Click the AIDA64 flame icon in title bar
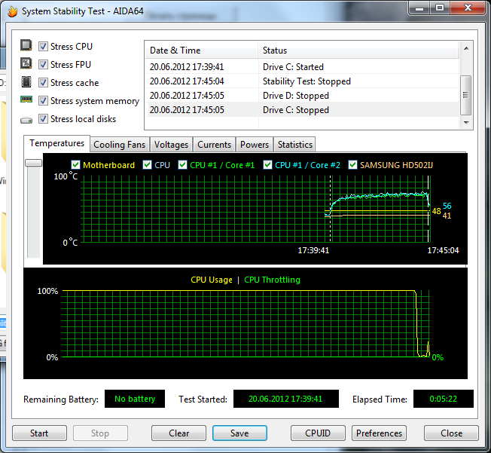491x453 pixels. (x=13, y=11)
